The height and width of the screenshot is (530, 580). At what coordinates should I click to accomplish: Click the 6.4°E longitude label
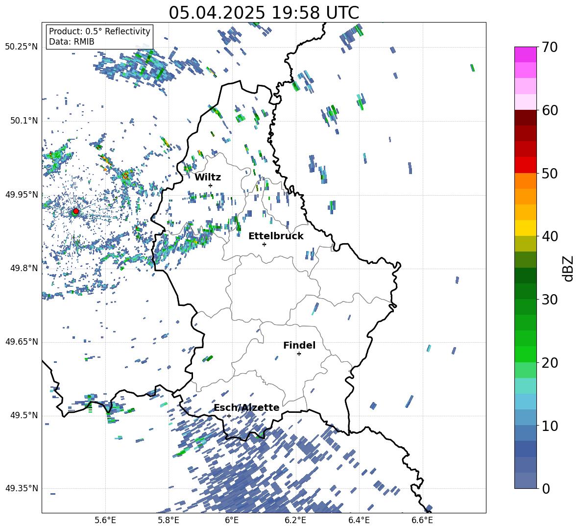tap(359, 520)
